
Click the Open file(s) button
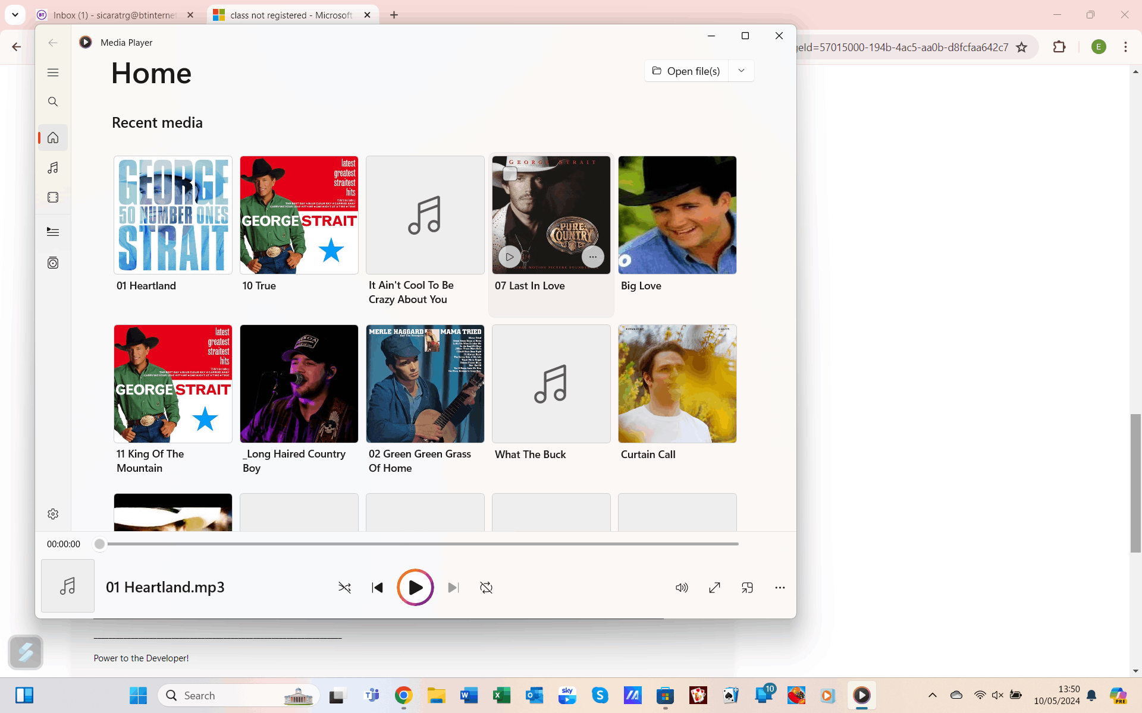[686, 71]
